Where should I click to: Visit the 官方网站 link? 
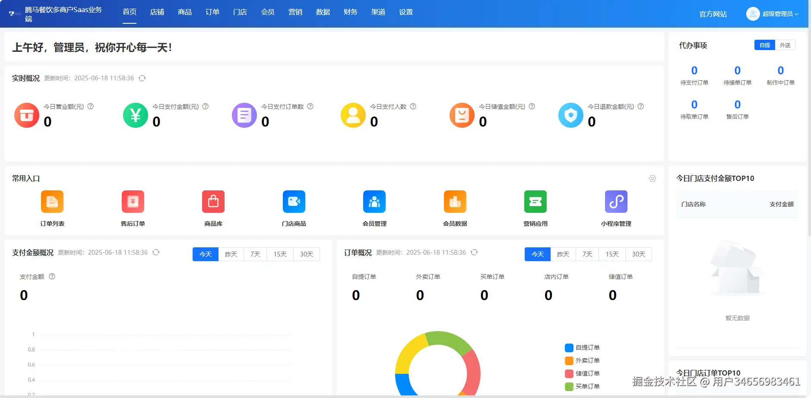tap(713, 14)
